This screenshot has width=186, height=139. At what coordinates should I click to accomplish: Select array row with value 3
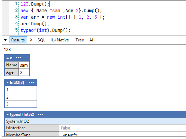(21, 104)
